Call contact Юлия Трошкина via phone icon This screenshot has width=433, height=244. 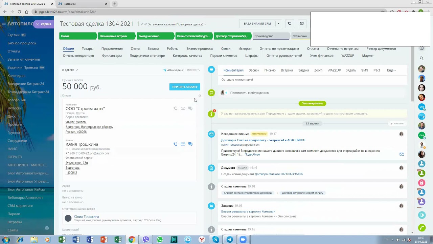pos(175,144)
